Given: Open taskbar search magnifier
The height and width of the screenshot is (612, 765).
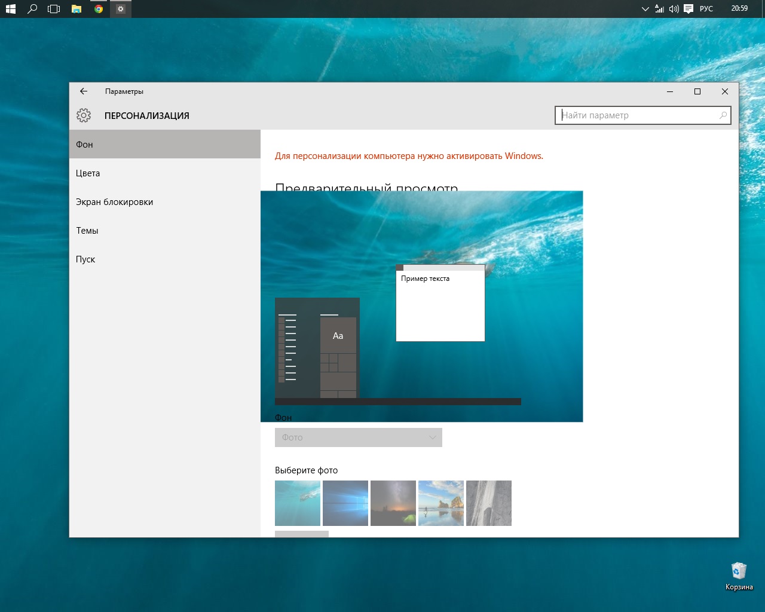Looking at the screenshot, I should click(32, 9).
